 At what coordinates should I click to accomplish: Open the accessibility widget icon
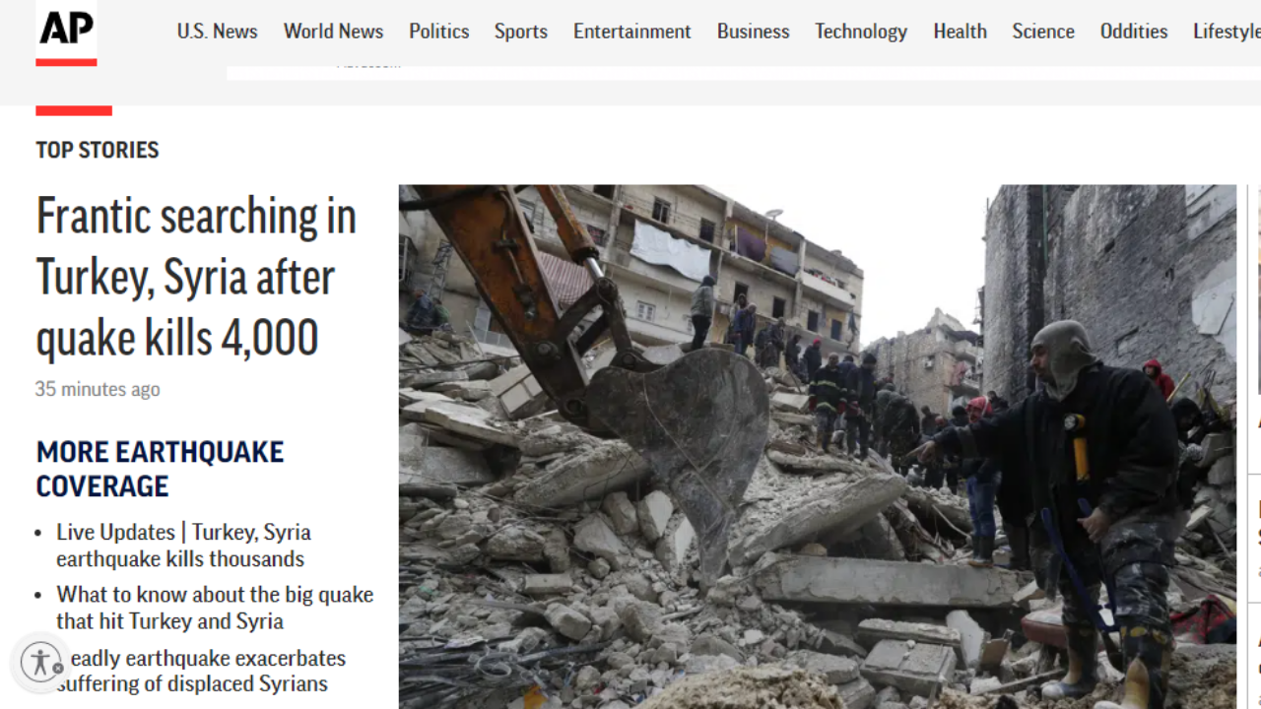[x=41, y=661]
